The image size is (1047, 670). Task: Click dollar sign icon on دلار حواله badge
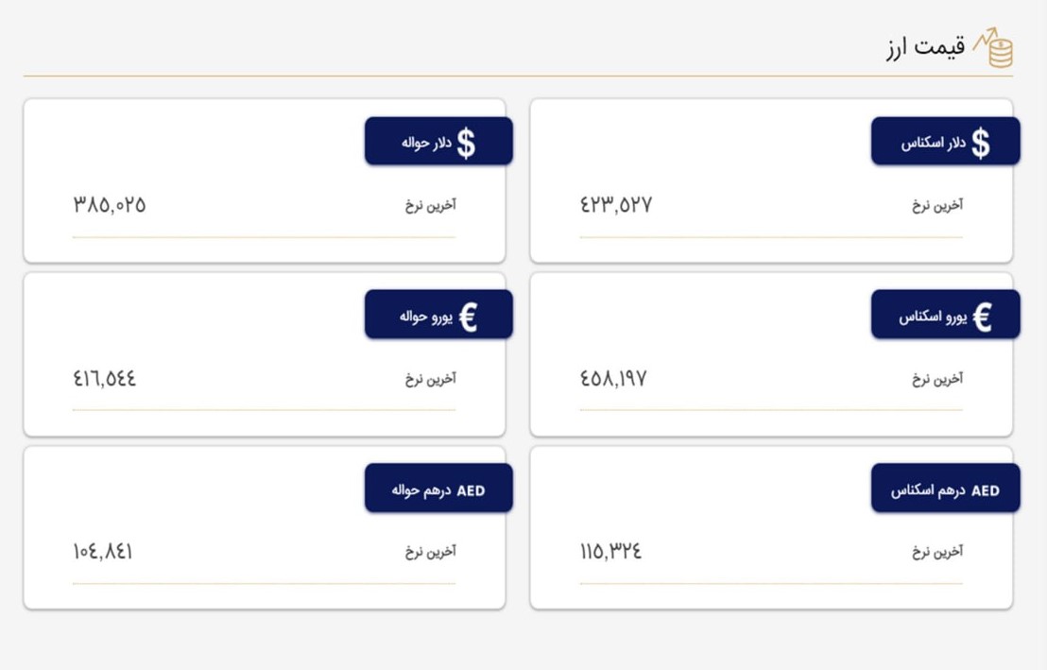pyautogui.click(x=466, y=143)
